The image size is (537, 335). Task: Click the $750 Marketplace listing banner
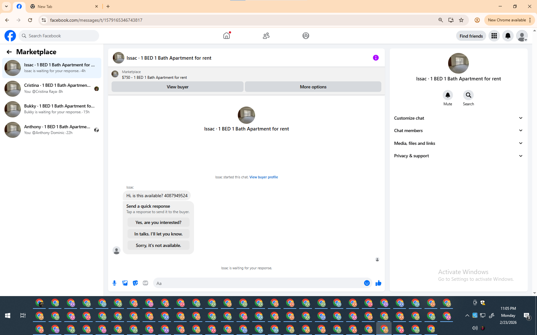[246, 75]
